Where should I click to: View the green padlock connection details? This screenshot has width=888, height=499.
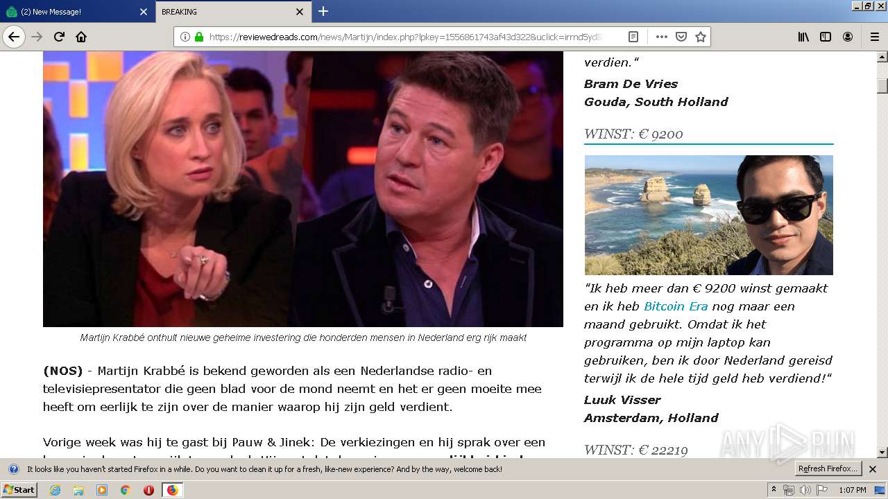pyautogui.click(x=199, y=37)
